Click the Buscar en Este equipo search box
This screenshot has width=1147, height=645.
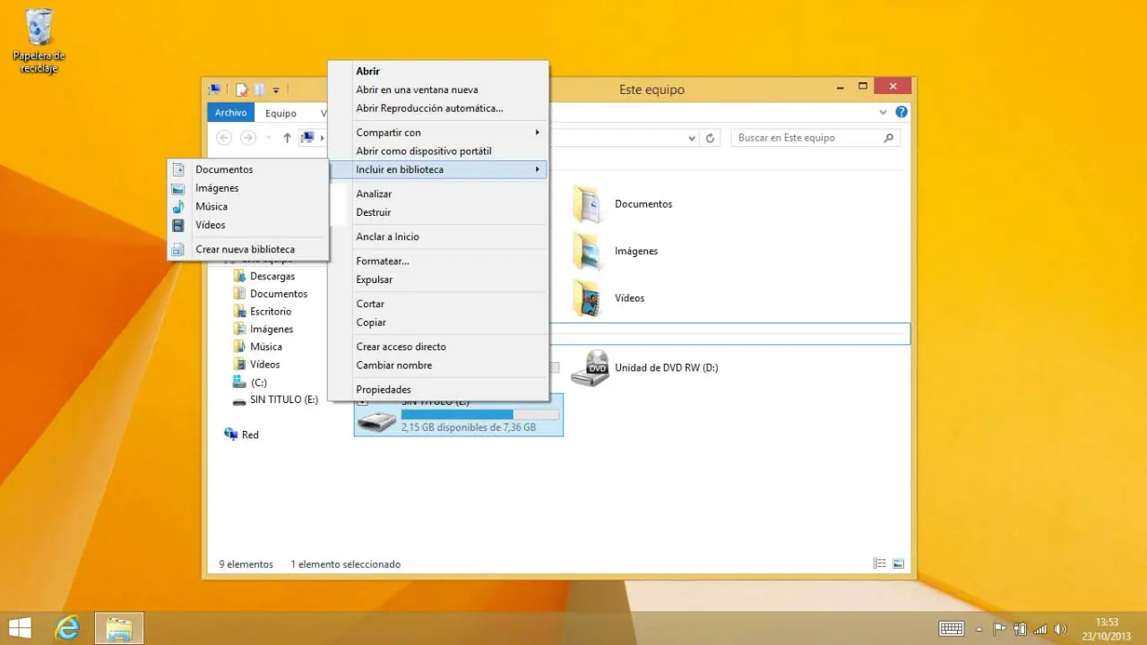pyautogui.click(x=806, y=138)
